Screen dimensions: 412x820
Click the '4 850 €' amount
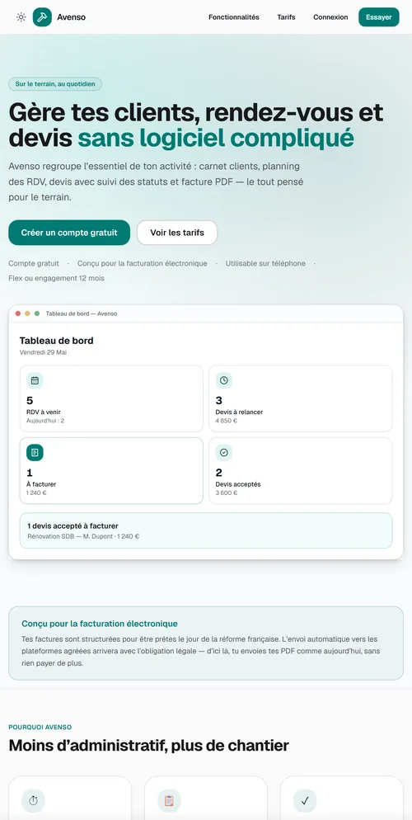pyautogui.click(x=226, y=421)
